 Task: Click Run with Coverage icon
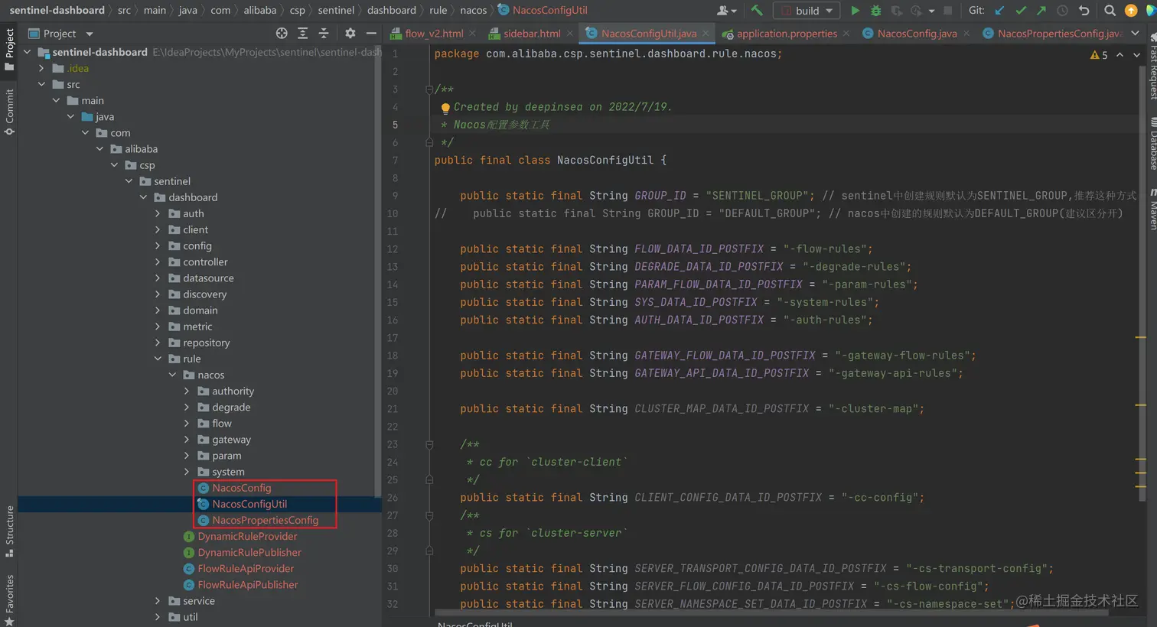point(897,11)
